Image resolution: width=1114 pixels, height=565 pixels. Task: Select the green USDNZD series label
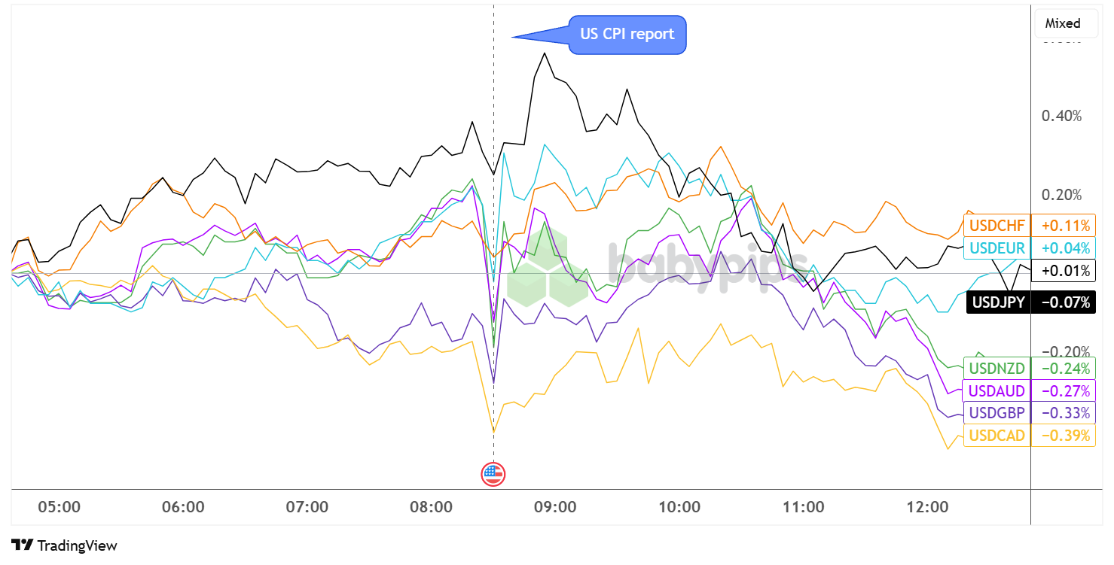coord(996,369)
